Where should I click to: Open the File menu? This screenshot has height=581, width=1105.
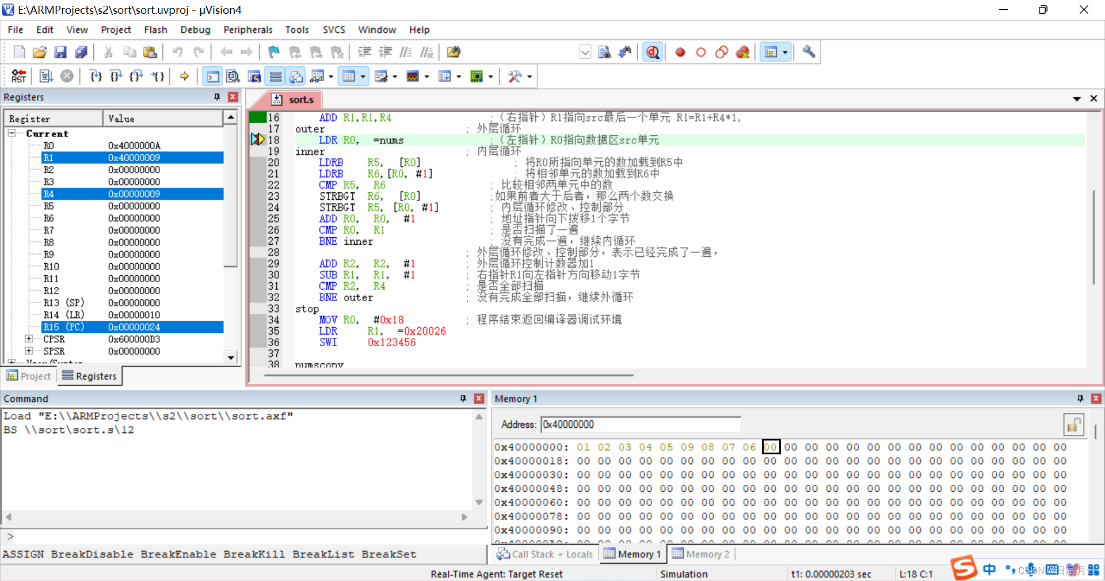pos(16,29)
